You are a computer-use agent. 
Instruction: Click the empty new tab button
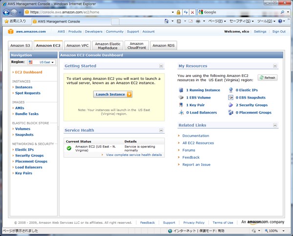click(x=115, y=21)
